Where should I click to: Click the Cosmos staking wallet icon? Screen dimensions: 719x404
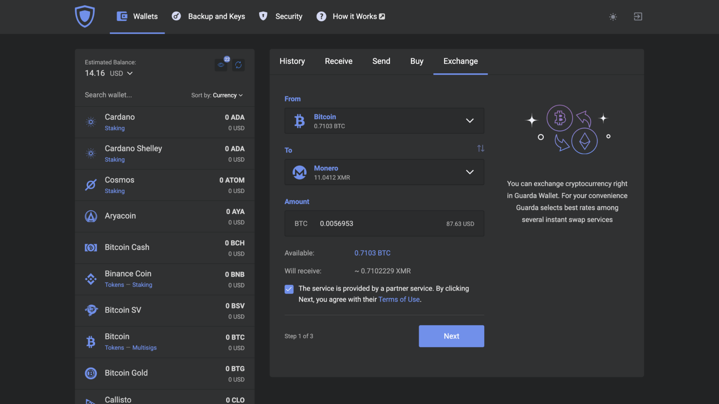pos(91,184)
